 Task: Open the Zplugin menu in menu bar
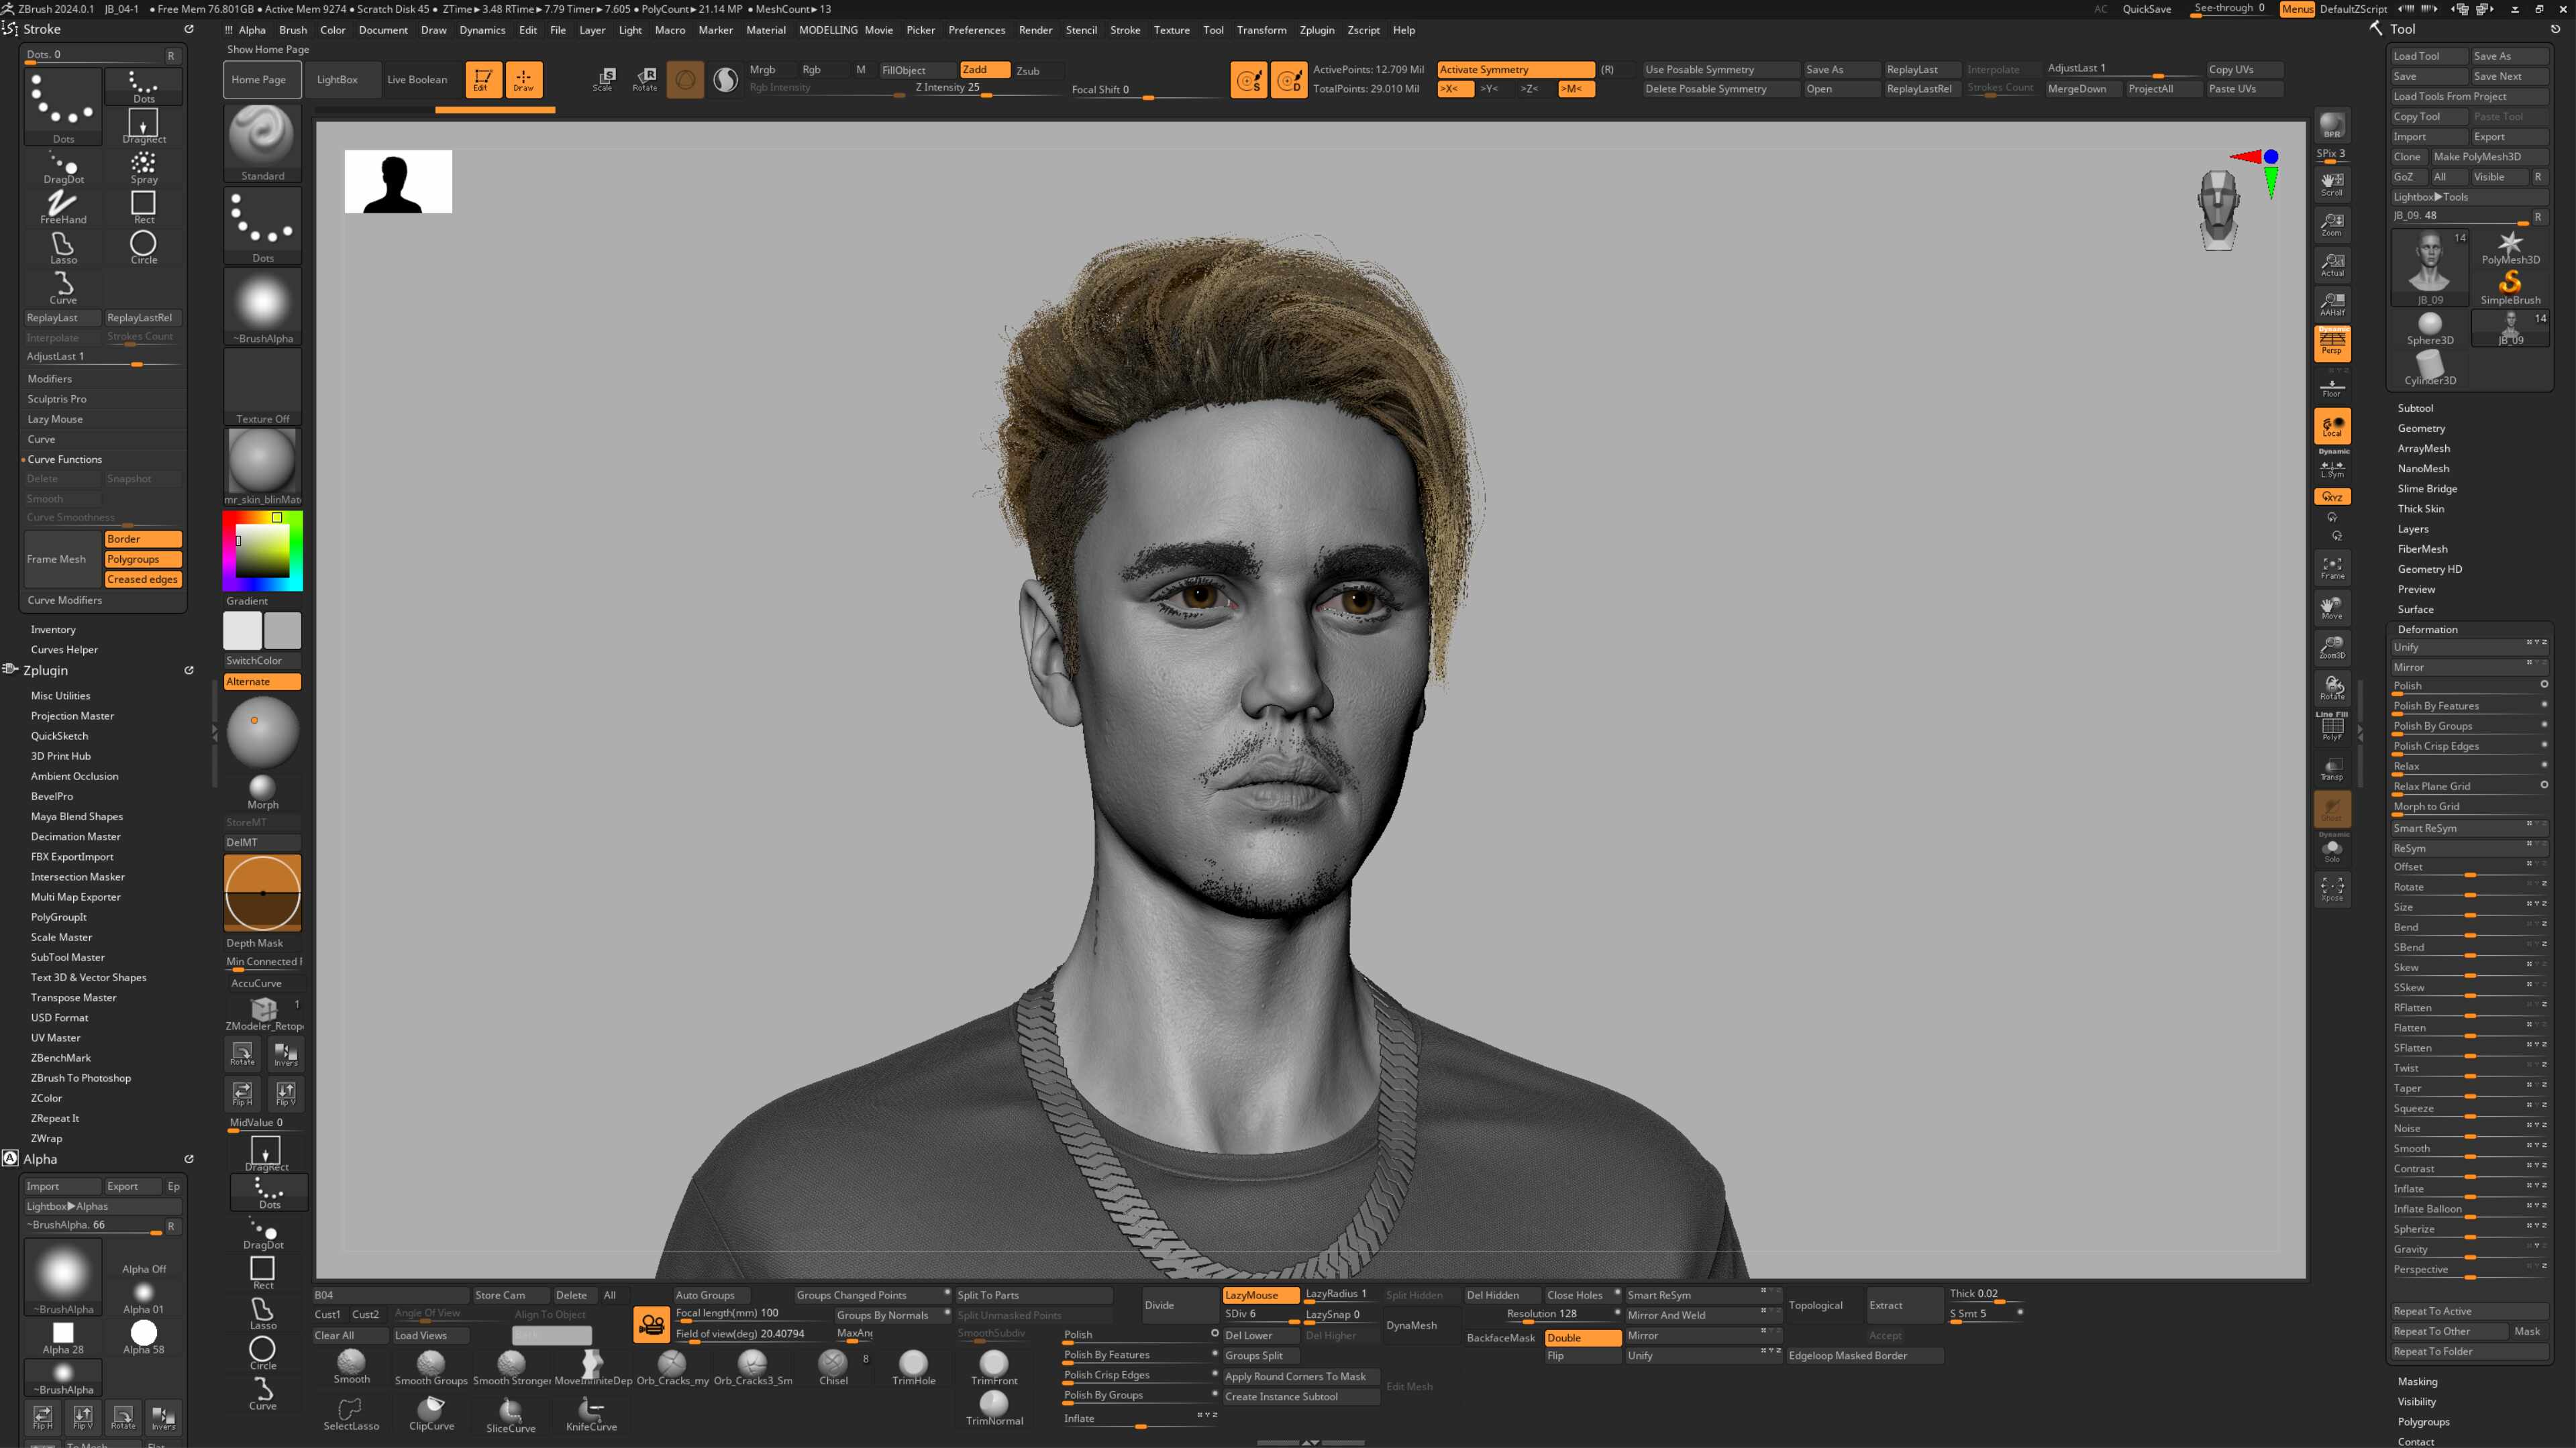coord(1316,30)
